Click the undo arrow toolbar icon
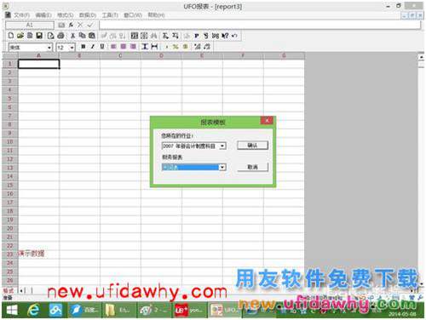 pos(234,36)
